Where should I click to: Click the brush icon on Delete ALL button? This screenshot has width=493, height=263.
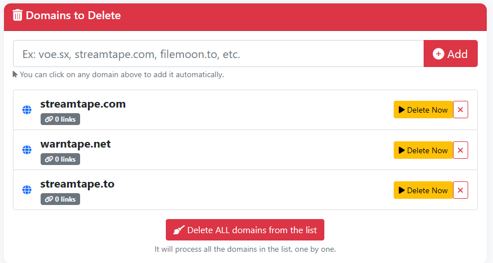(x=179, y=230)
